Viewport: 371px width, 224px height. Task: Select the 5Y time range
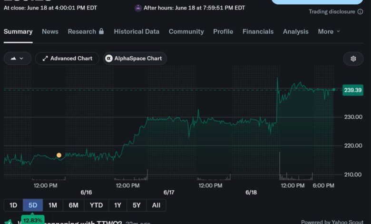(137, 205)
